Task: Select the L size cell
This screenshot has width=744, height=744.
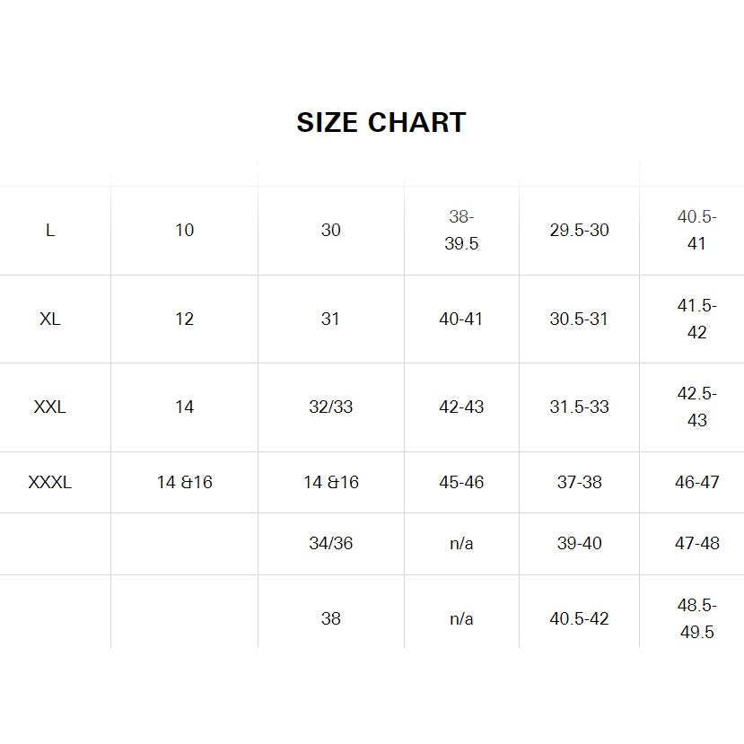Action: click(50, 230)
